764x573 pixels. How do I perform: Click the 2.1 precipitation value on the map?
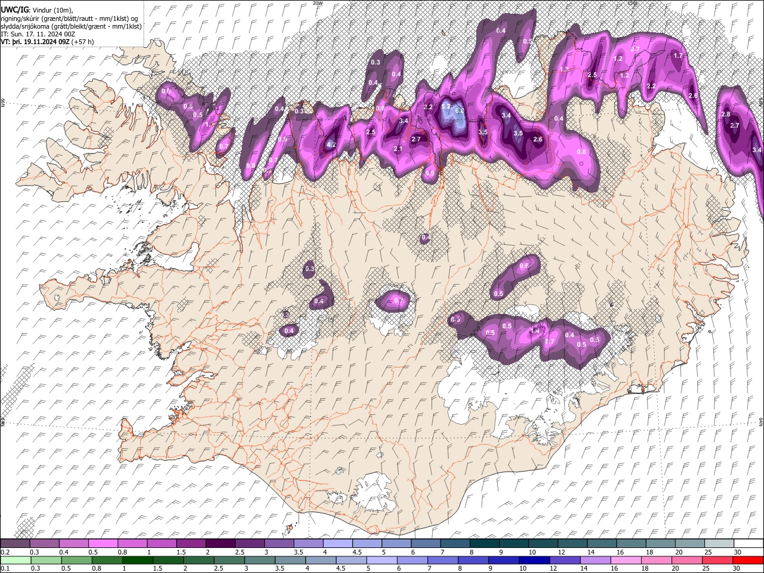tap(398, 149)
